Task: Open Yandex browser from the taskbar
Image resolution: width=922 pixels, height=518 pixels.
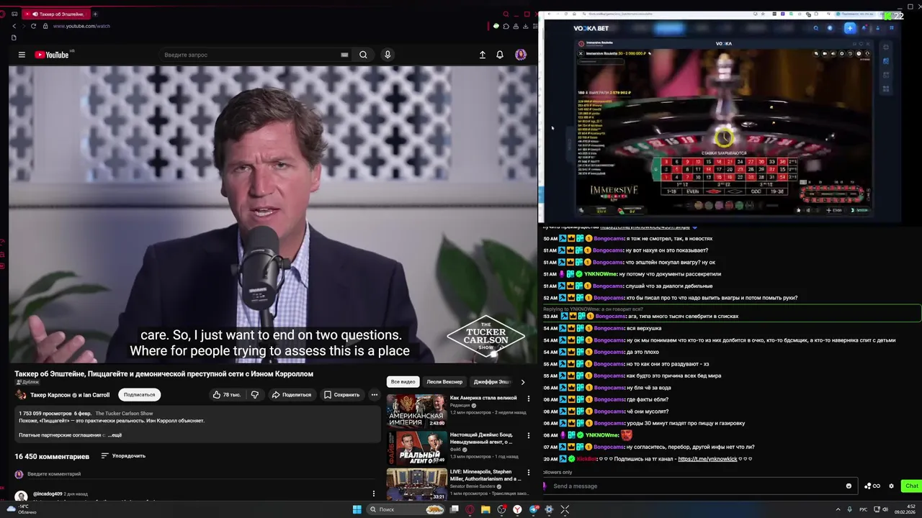Action: pyautogui.click(x=517, y=509)
